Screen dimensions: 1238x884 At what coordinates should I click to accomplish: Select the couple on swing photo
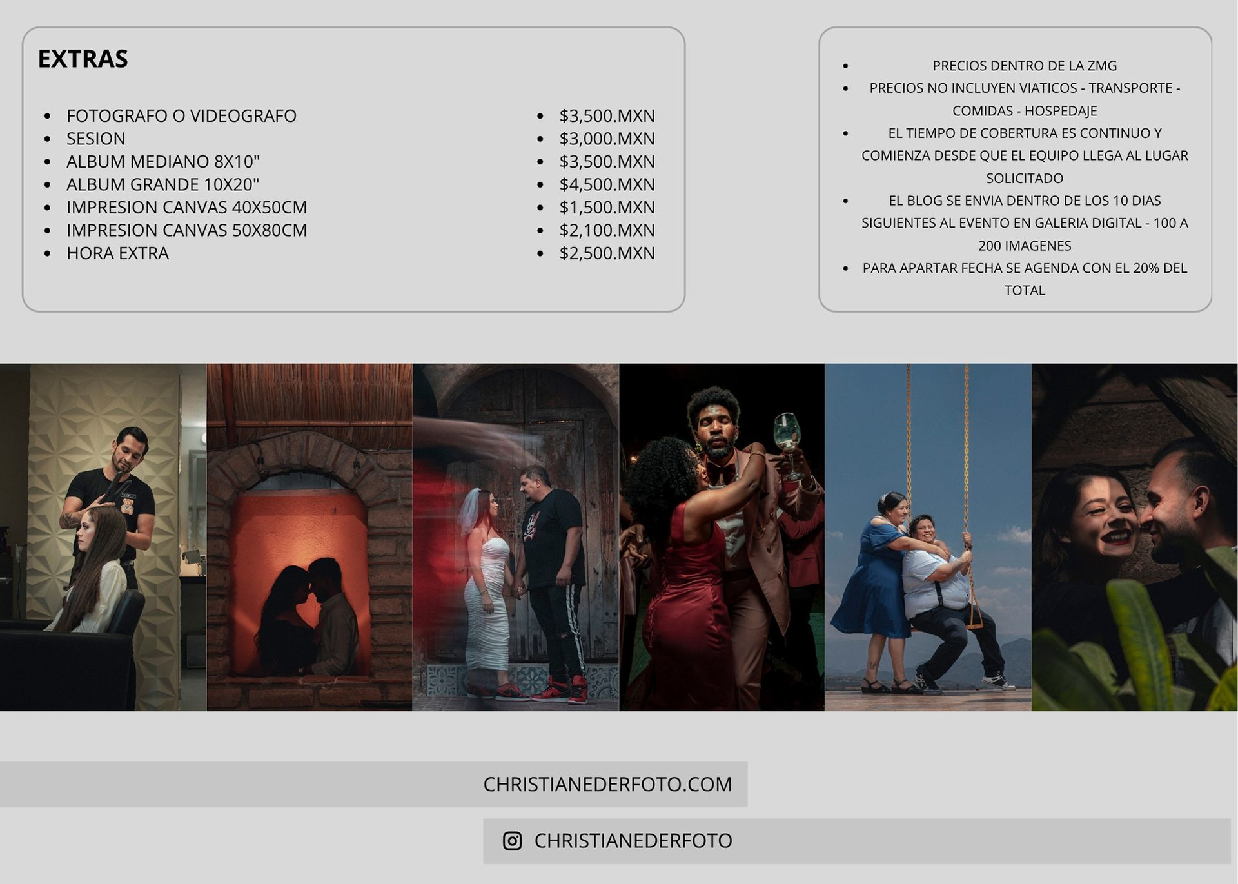pos(928,537)
